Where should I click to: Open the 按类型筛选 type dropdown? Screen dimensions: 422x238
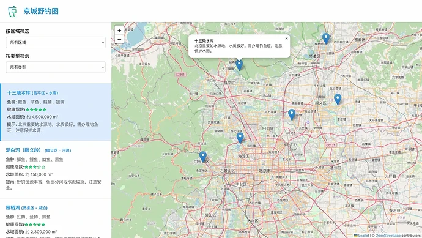point(56,67)
